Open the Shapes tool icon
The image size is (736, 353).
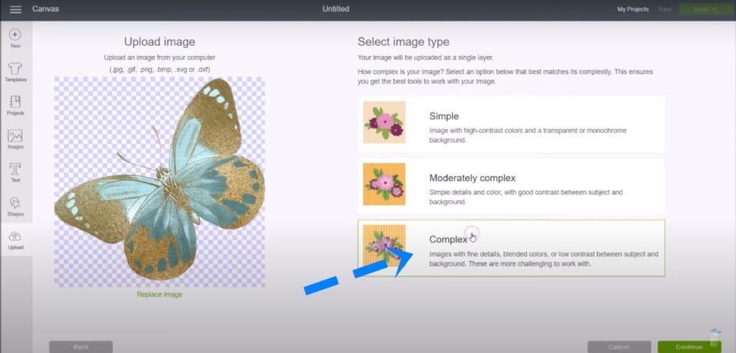15,203
